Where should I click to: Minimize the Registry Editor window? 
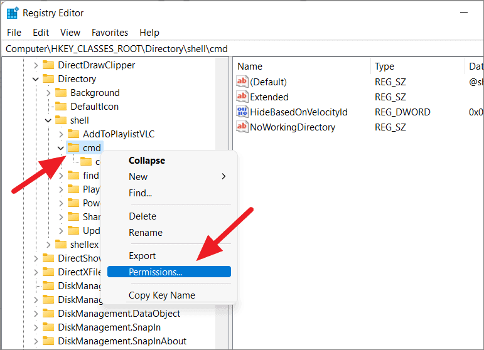point(464,13)
